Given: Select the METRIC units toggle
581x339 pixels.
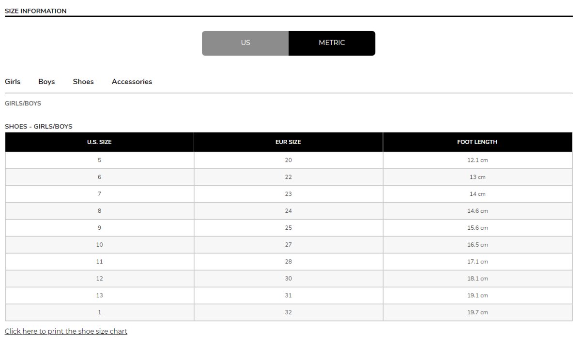Looking at the screenshot, I should 332,43.
